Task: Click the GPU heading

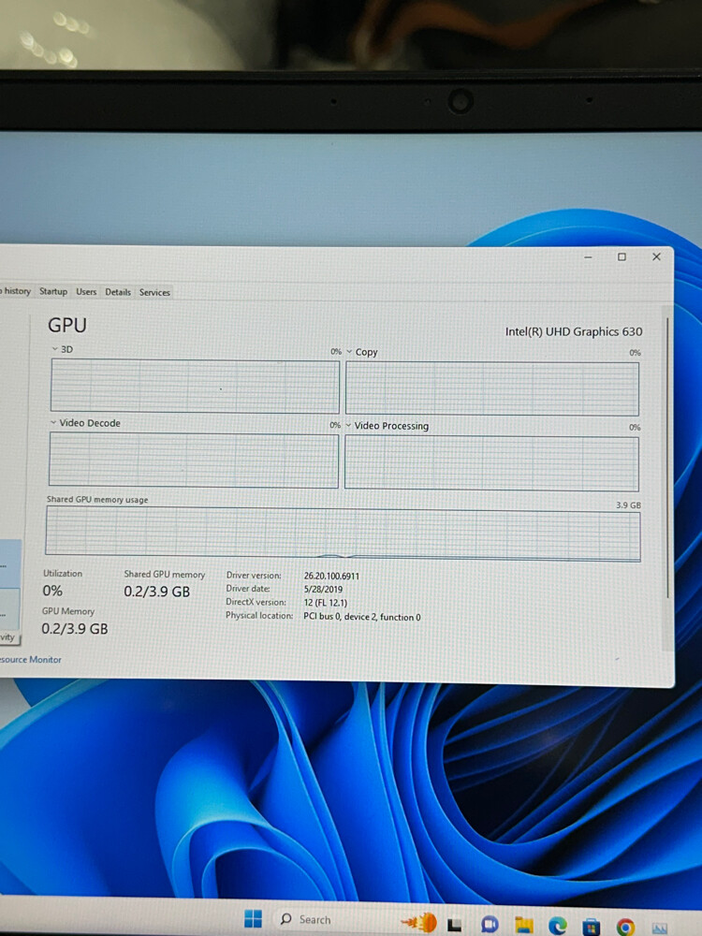Action: pyautogui.click(x=67, y=326)
